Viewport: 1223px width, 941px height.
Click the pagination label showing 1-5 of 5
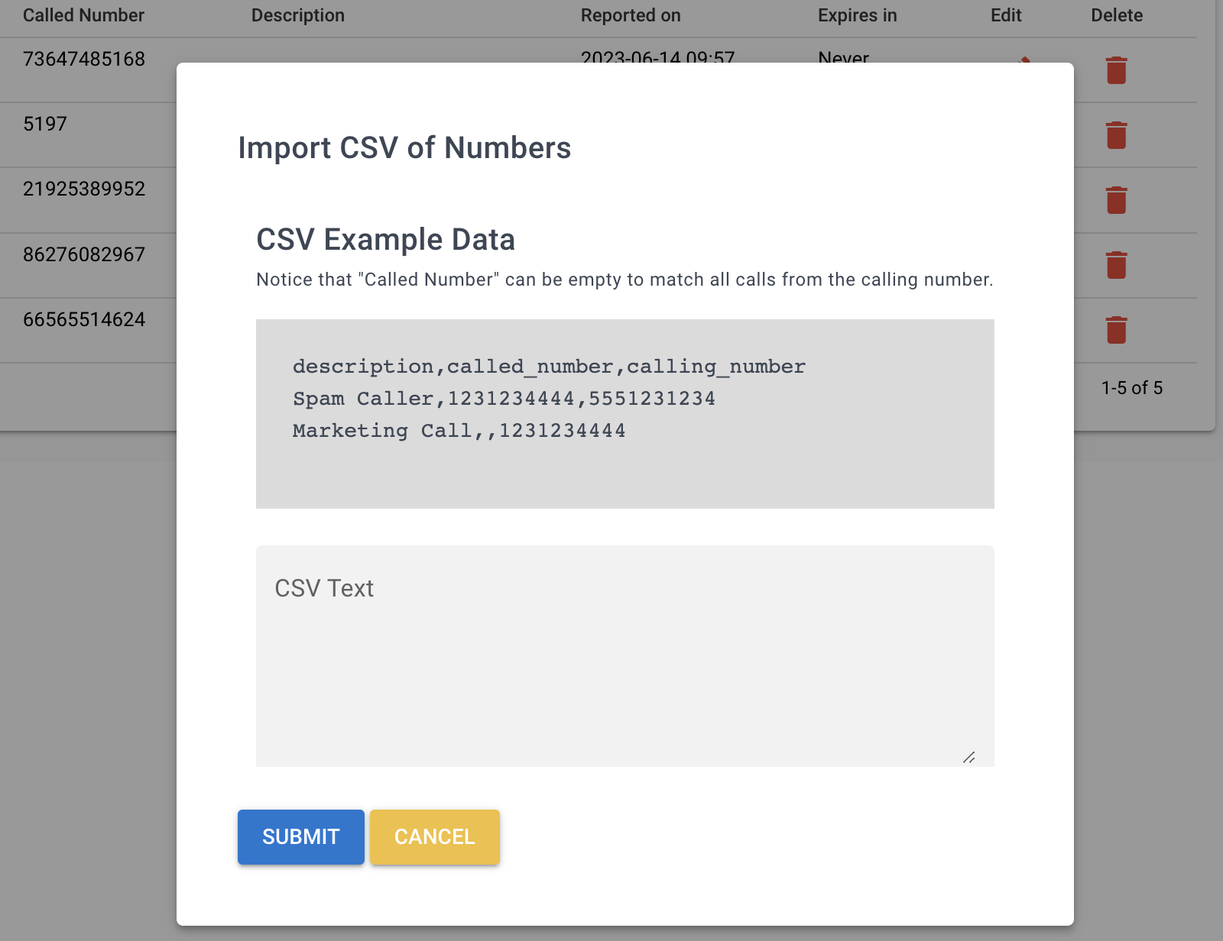point(1131,387)
